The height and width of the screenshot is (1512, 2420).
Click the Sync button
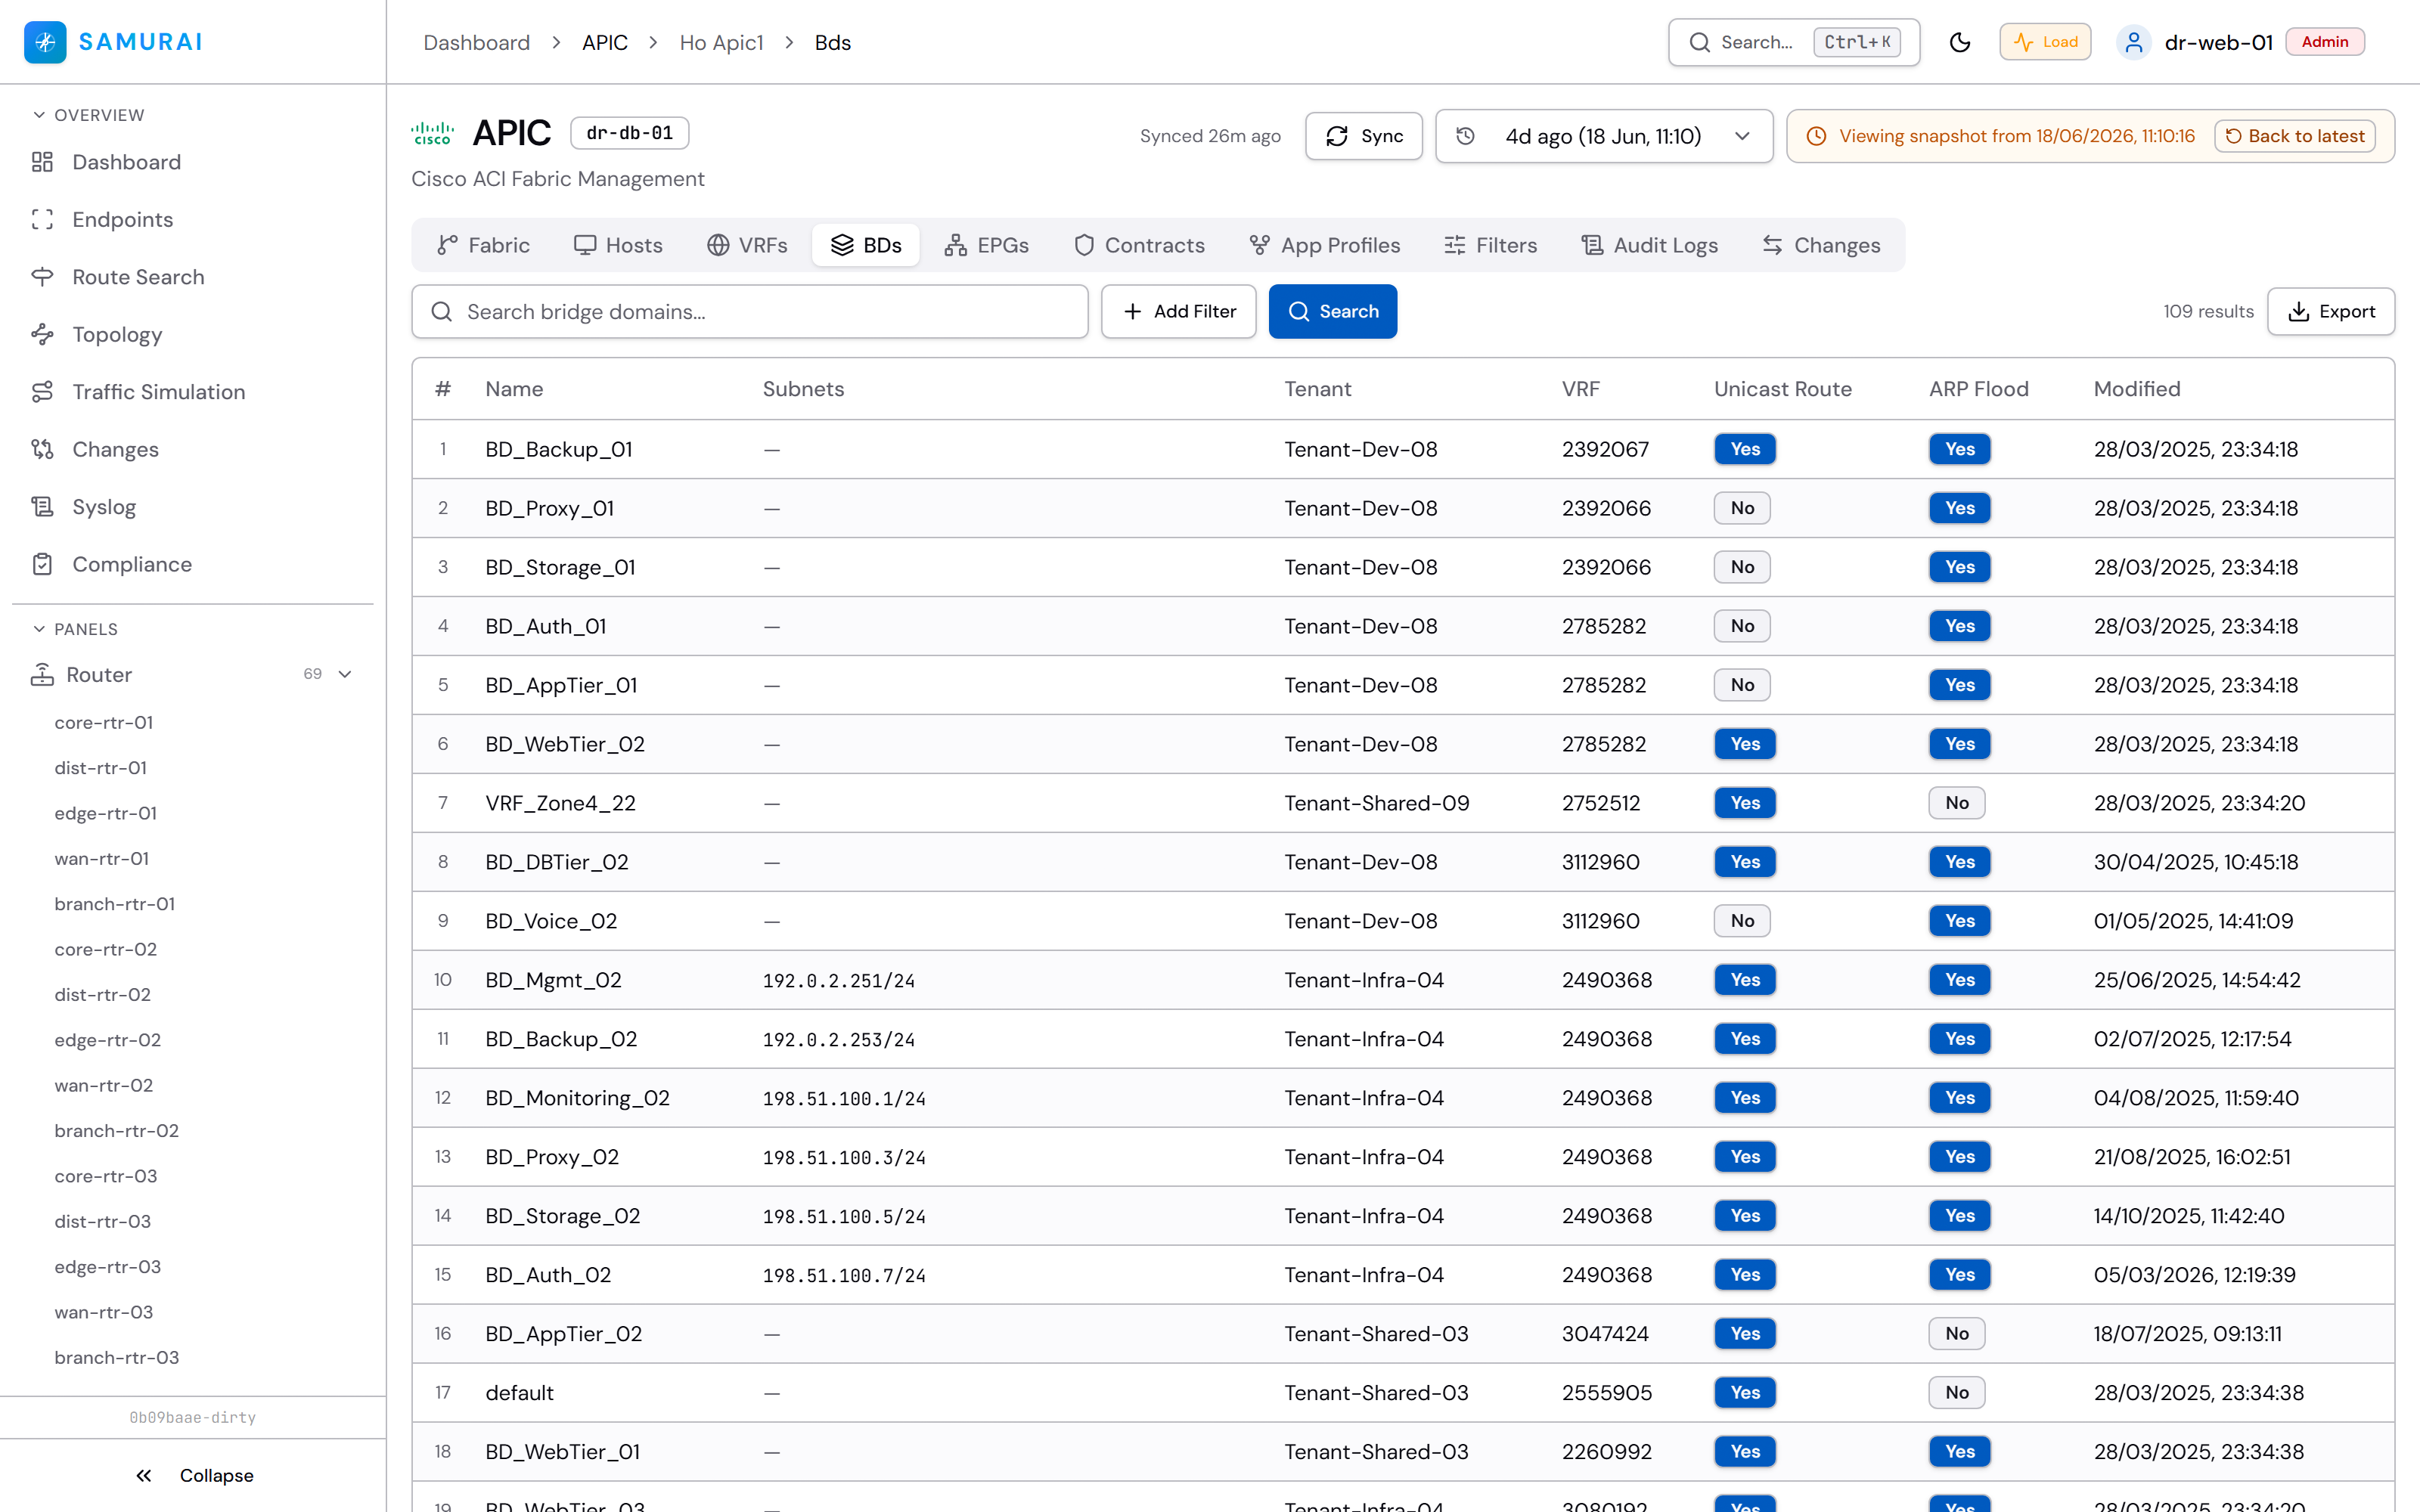[x=1363, y=136]
